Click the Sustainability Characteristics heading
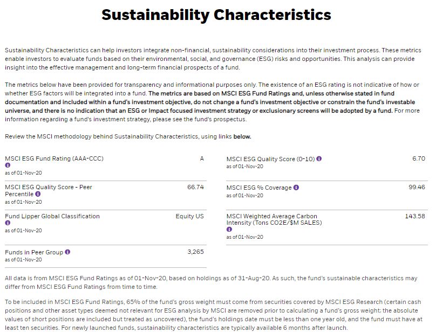 coord(216,15)
